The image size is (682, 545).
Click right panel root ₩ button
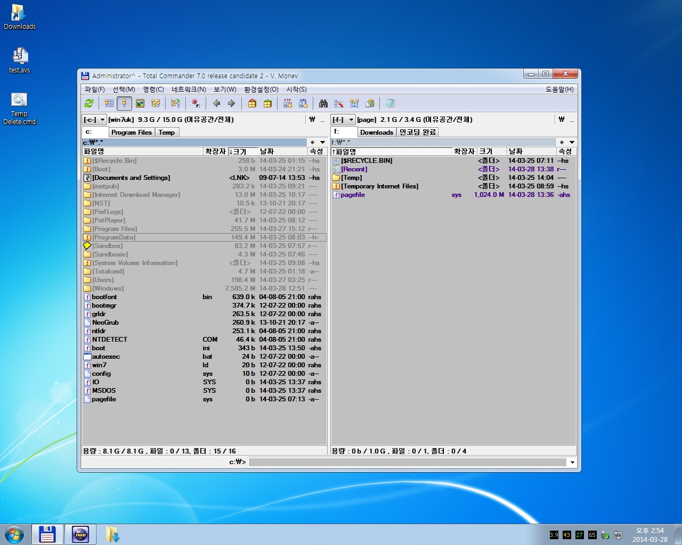coord(562,120)
